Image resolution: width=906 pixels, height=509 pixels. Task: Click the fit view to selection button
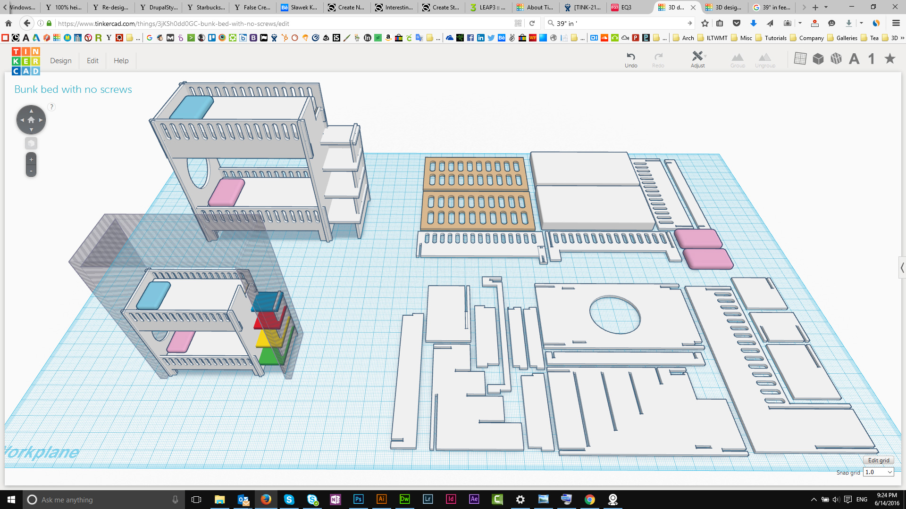point(31,143)
